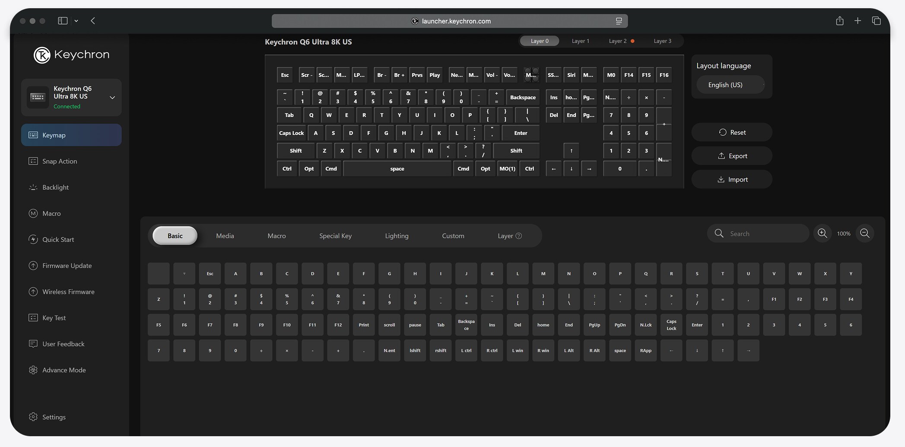
Task: Select the Basic keycode tab
Action: pos(175,236)
